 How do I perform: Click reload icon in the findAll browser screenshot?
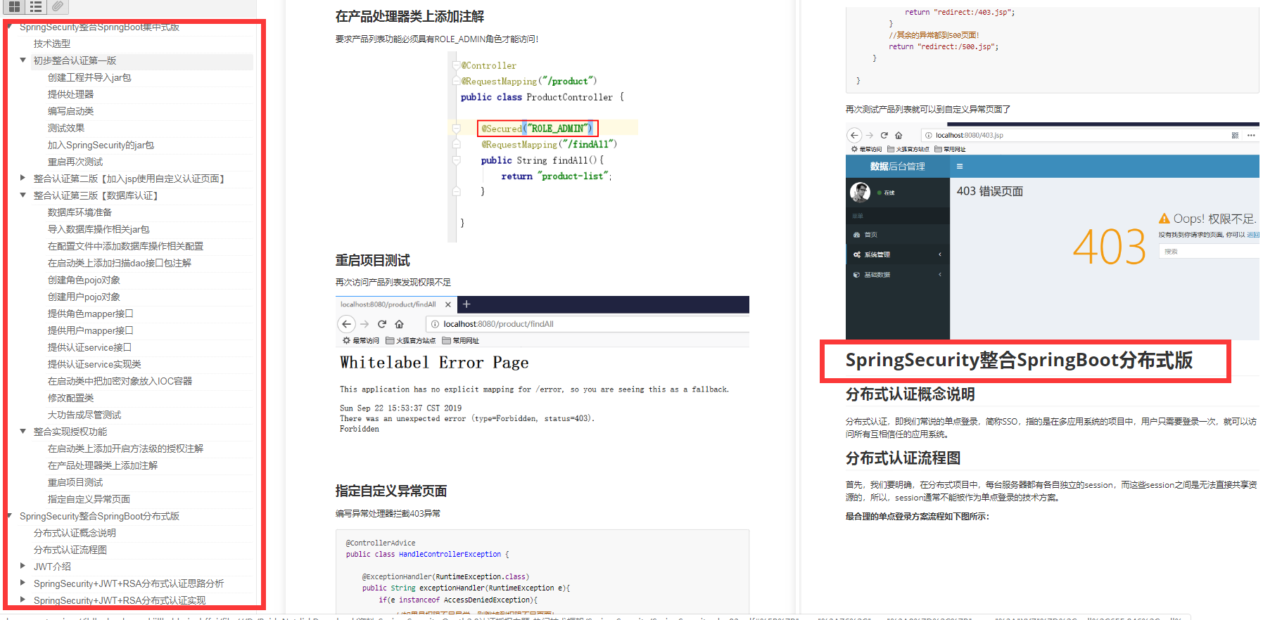[x=382, y=324]
